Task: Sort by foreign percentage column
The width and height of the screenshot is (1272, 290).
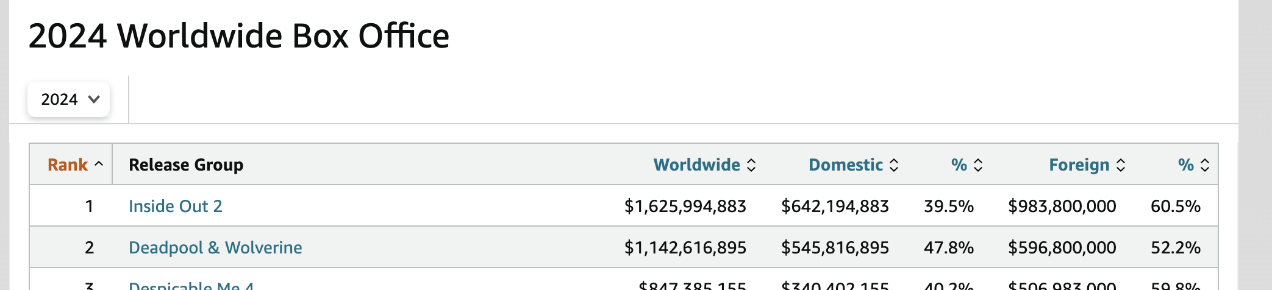Action: coord(1185,164)
